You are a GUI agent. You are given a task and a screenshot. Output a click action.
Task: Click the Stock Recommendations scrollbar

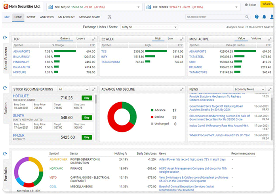pyautogui.click(x=96, y=99)
